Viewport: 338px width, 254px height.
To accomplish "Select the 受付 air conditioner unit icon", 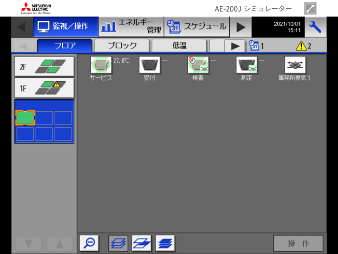I will coord(150,65).
